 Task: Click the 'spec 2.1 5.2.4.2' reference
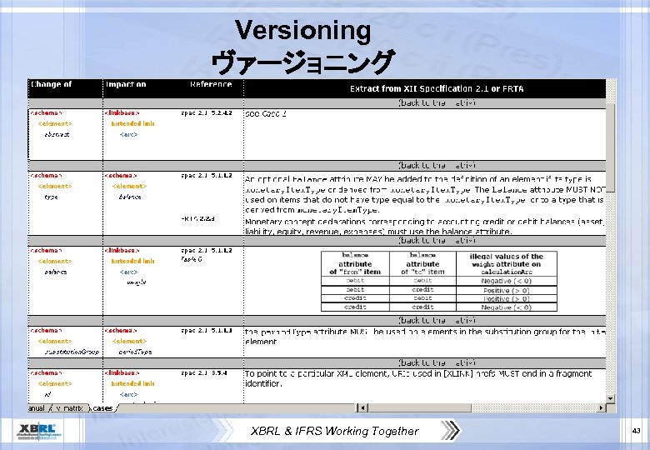pos(207,112)
